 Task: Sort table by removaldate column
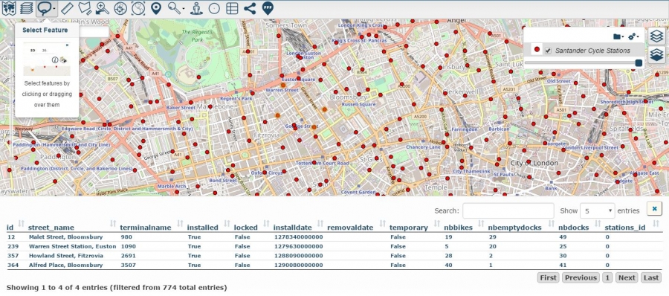(x=350, y=228)
